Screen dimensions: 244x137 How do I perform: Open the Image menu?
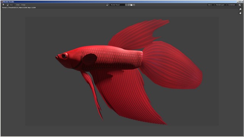coord(23,5)
